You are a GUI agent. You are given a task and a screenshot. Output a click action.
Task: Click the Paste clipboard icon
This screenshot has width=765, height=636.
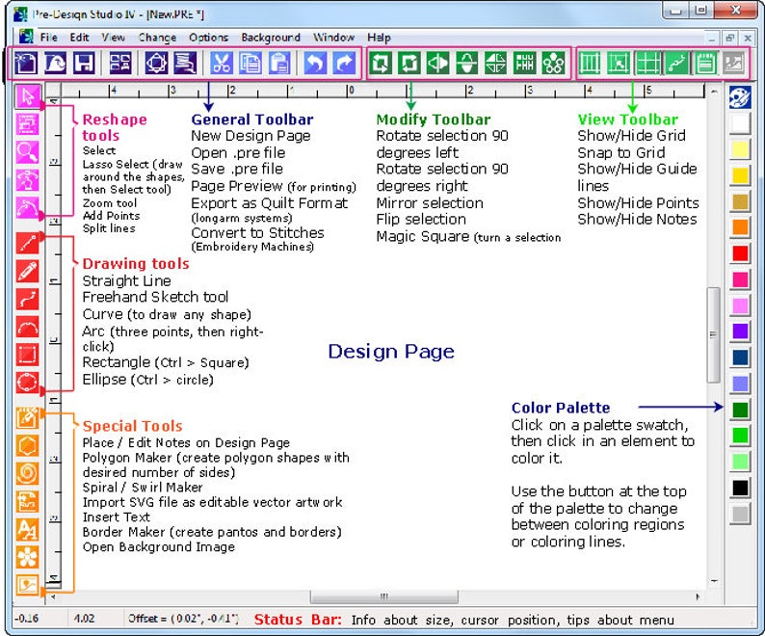279,63
